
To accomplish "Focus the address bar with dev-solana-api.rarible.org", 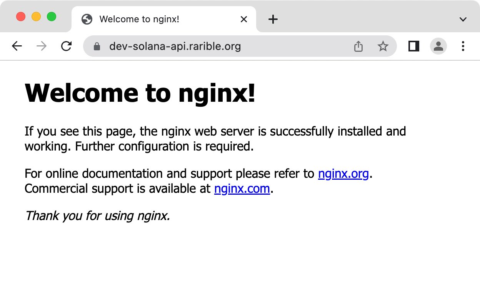I will coord(240,46).
